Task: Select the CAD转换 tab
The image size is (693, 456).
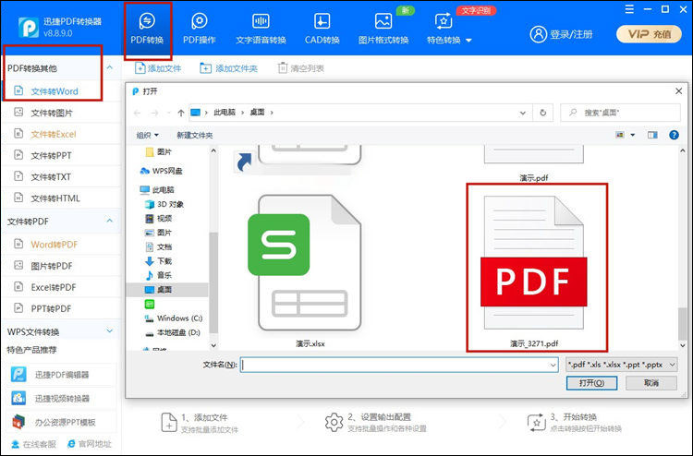Action: click(x=322, y=30)
